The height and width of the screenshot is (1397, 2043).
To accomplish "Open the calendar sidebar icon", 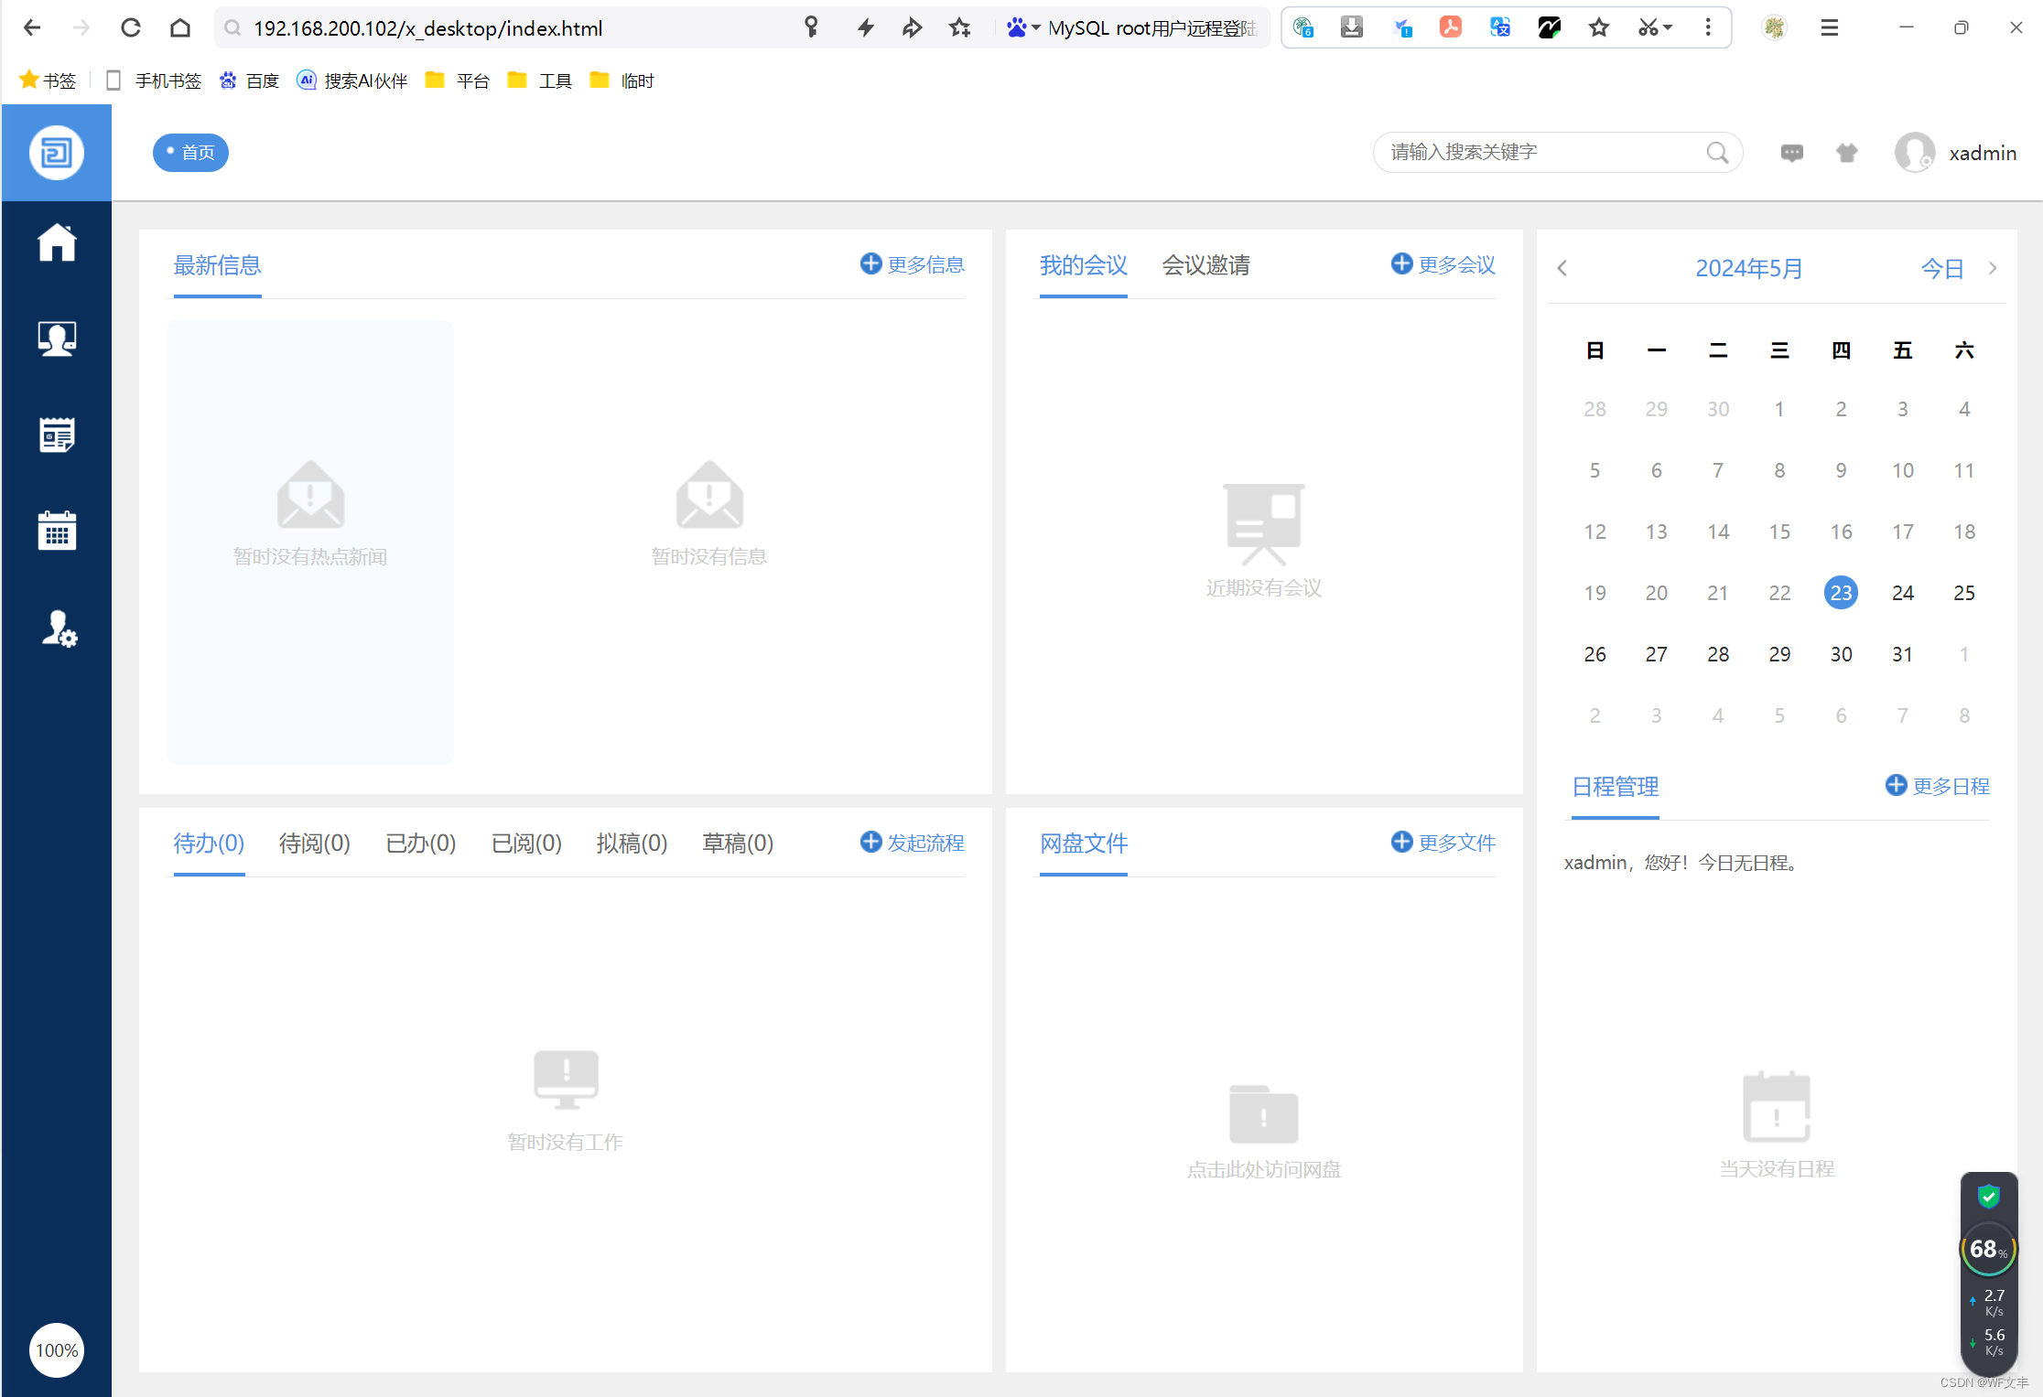I will tap(57, 531).
